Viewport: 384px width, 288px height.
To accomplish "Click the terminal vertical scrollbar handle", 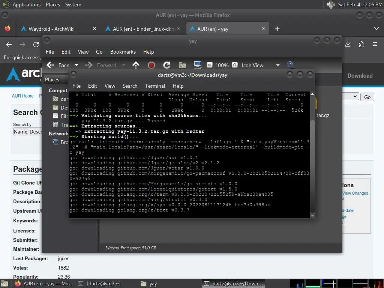I will [312, 166].
